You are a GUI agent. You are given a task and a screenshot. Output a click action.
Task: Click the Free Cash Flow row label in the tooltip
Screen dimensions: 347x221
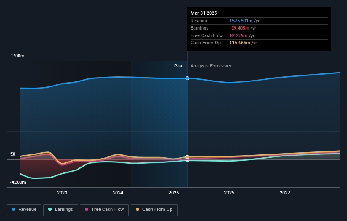point(207,35)
